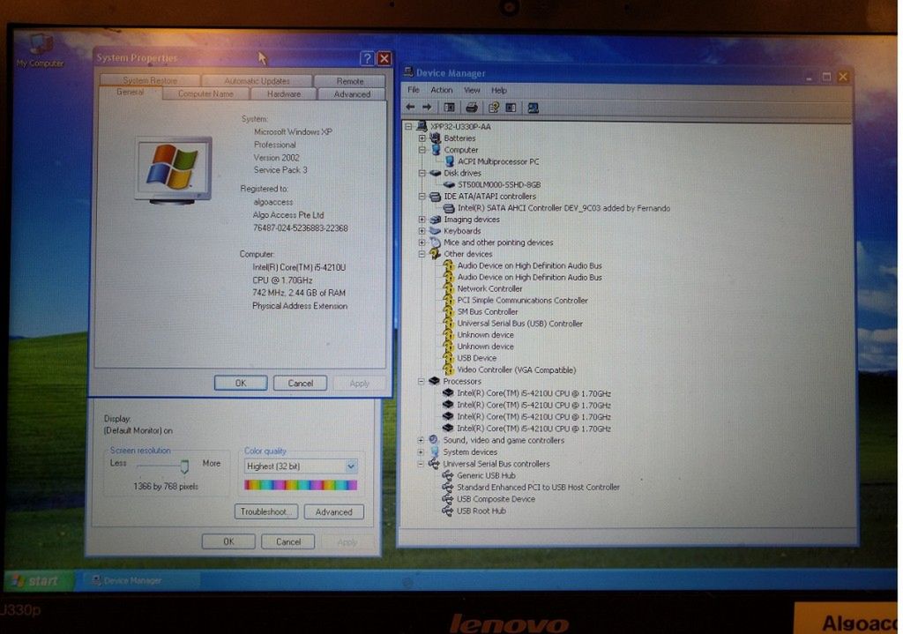Collapse the Processors node

tap(421, 381)
